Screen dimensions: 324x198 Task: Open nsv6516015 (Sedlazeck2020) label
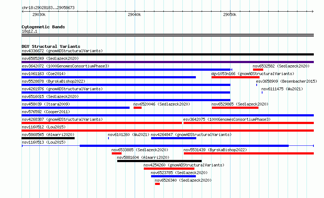point(50,96)
